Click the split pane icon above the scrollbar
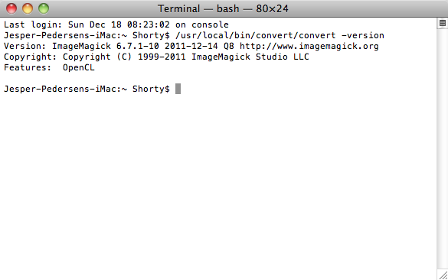Viewport: 448px width, 280px height. (x=443, y=24)
